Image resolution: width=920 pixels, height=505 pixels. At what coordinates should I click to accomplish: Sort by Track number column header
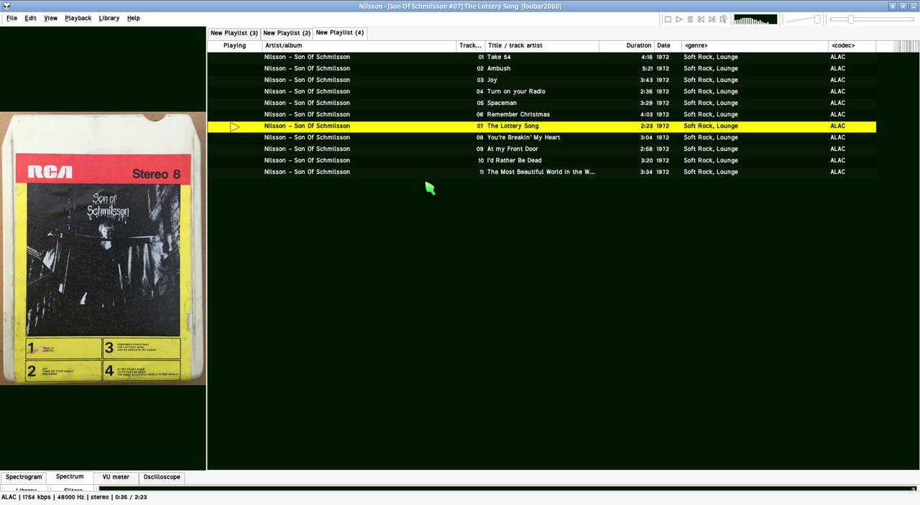click(x=471, y=46)
